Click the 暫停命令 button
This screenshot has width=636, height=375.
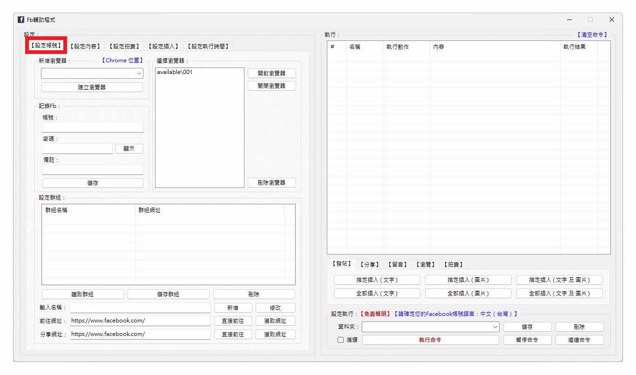pyautogui.click(x=528, y=340)
